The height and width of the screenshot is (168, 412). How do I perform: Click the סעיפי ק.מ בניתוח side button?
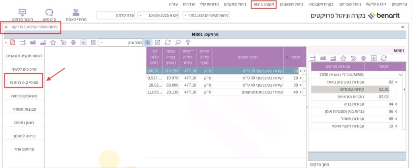[23, 82]
